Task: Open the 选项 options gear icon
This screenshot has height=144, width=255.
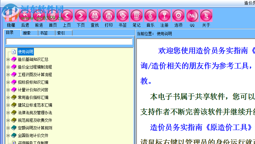Action: click(178, 16)
